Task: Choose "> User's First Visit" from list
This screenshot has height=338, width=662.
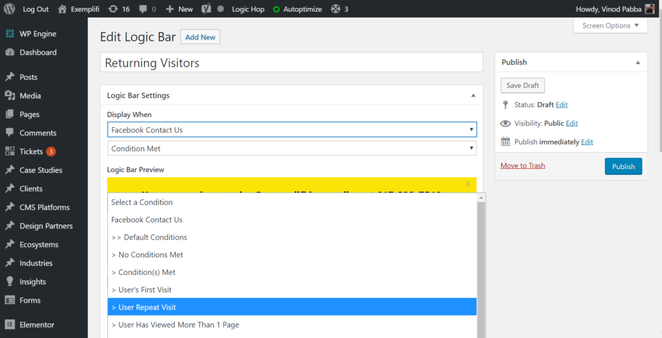Action: pos(292,290)
